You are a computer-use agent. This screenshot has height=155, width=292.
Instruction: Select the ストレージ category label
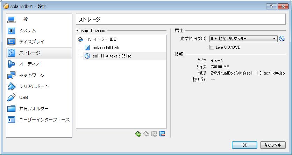[x=30, y=53]
